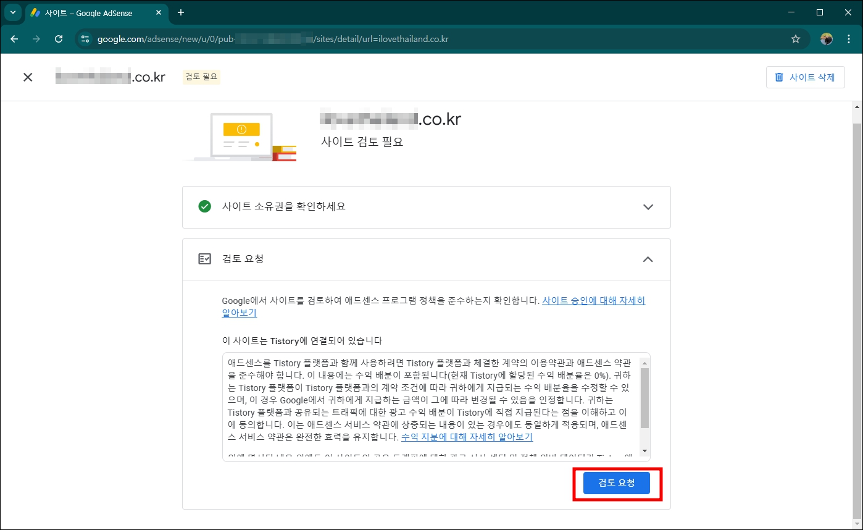Viewport: 863px width, 530px height.
Task: Collapse the 검토 요청 section
Action: pos(648,259)
